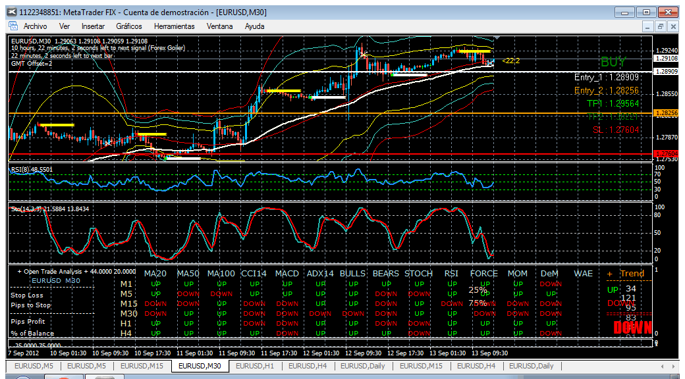Open the Gráficos menu
685x379 pixels.
click(x=129, y=26)
